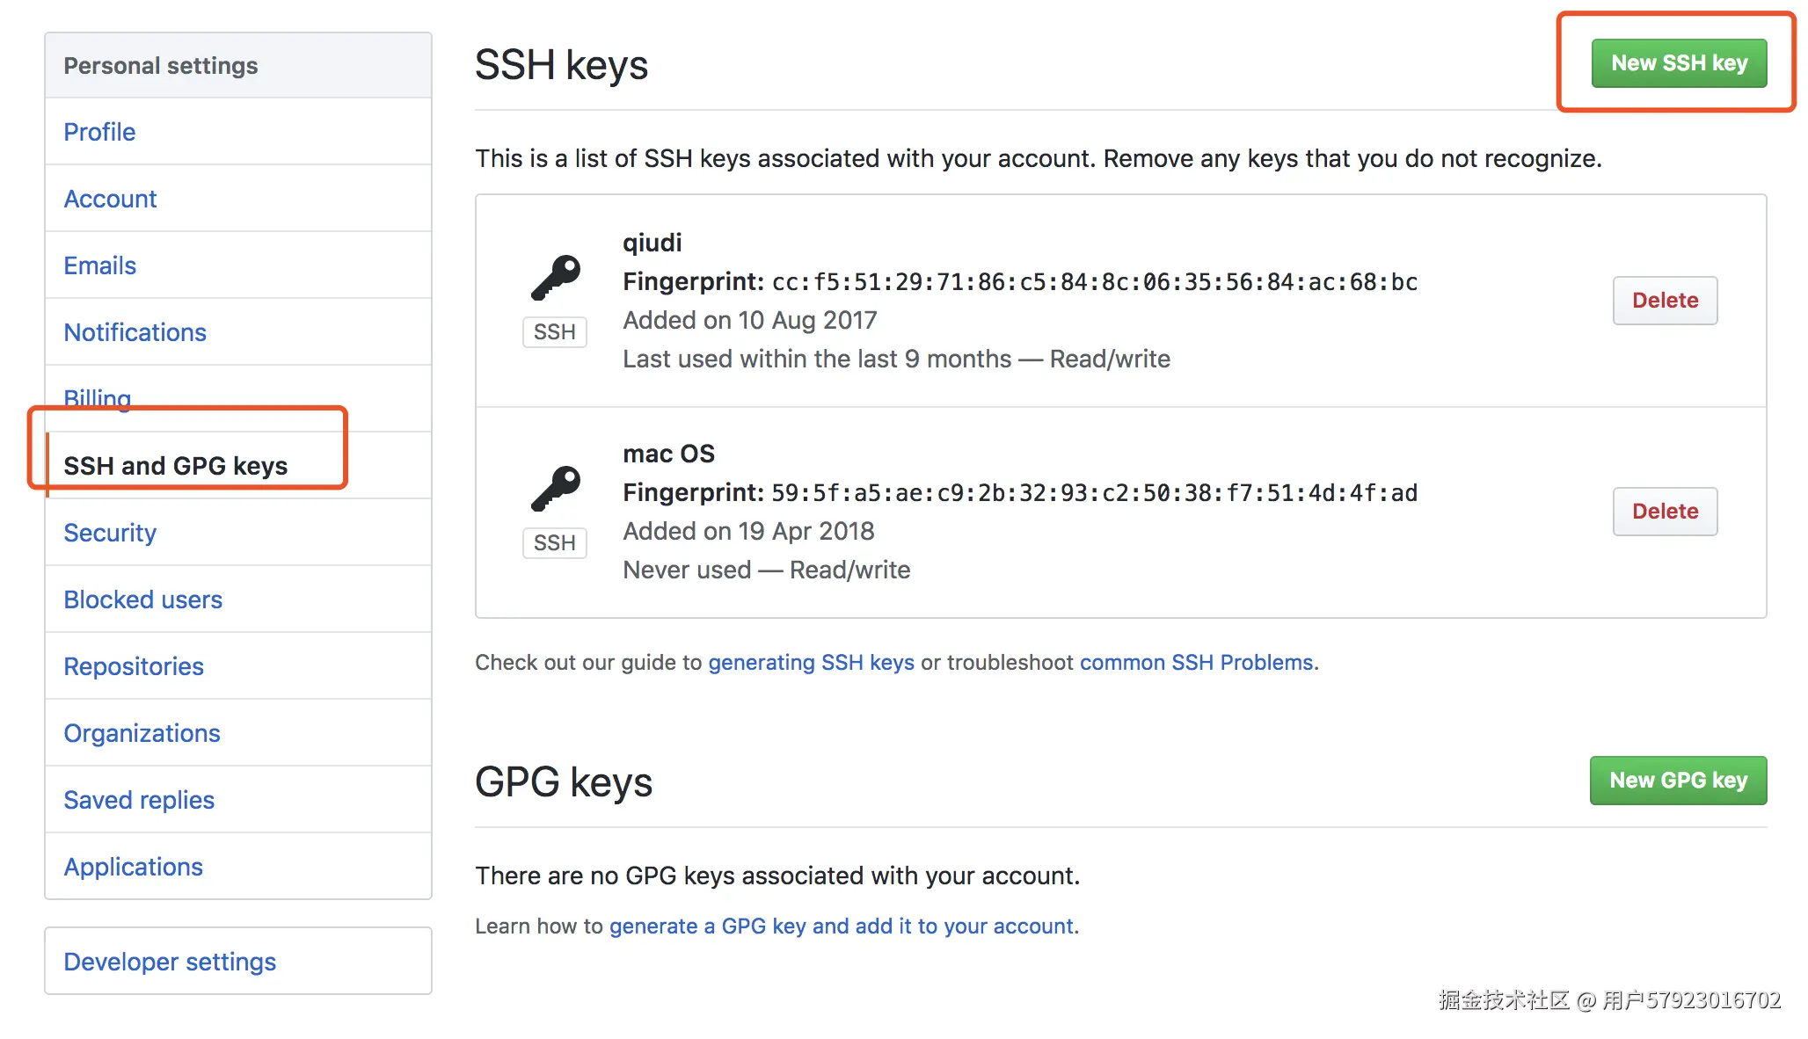
Task: Follow the generating SSH keys guide link
Action: pos(811,663)
